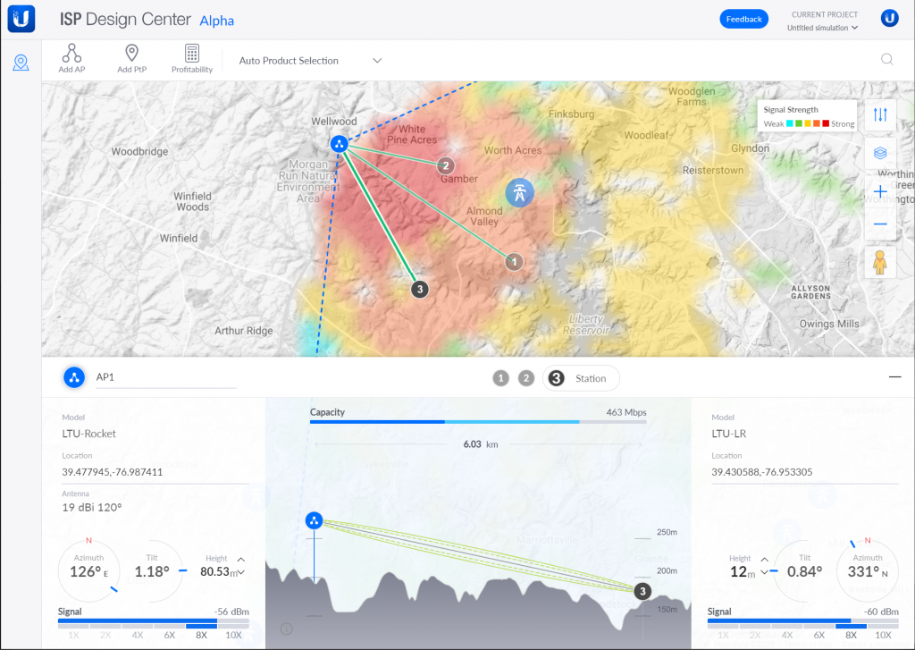The width and height of the screenshot is (915, 650).
Task: Switch to station 1 tab
Action: coord(500,378)
